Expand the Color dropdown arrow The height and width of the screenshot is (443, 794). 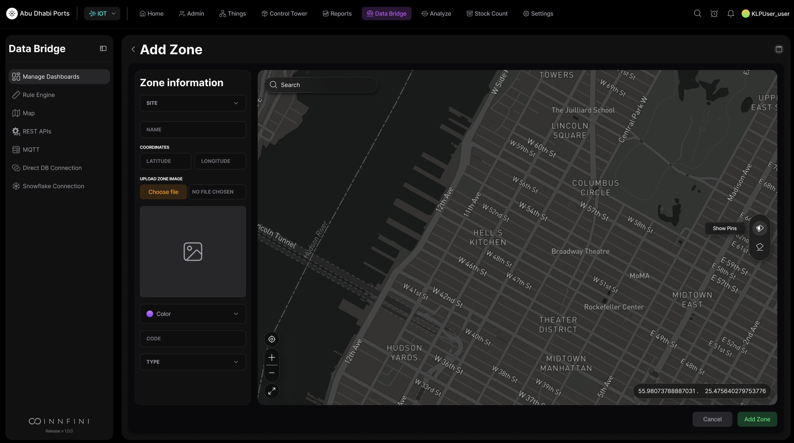tap(236, 314)
